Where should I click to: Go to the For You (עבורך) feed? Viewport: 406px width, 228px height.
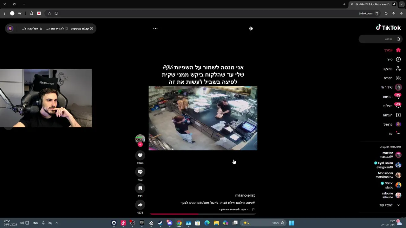tap(392, 50)
